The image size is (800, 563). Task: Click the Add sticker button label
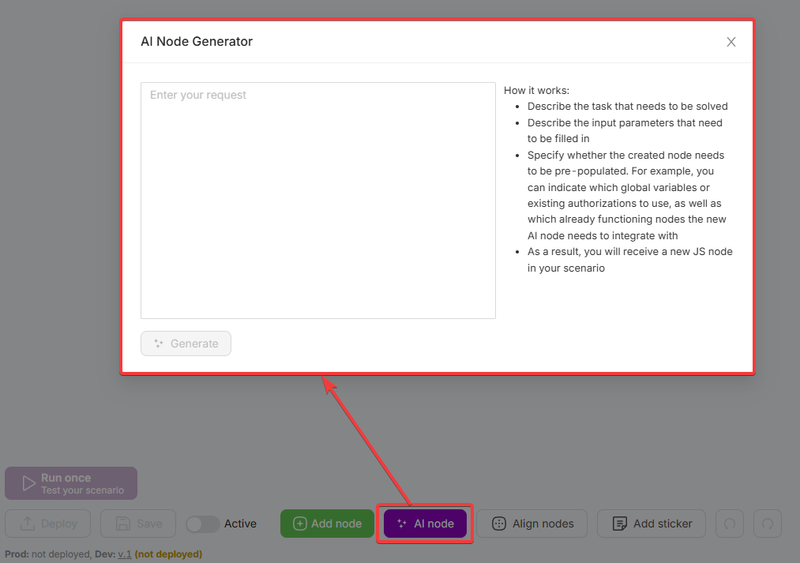coord(663,524)
